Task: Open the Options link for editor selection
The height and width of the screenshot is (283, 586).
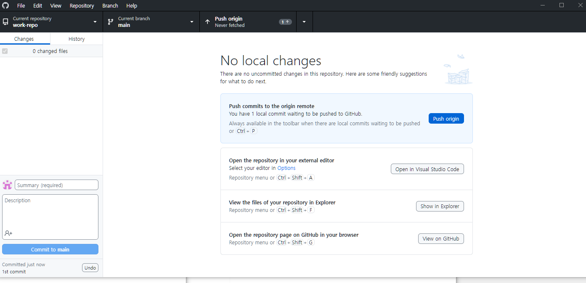Action: (286, 168)
